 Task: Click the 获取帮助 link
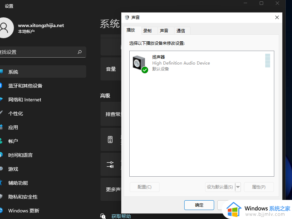[x=121, y=216]
